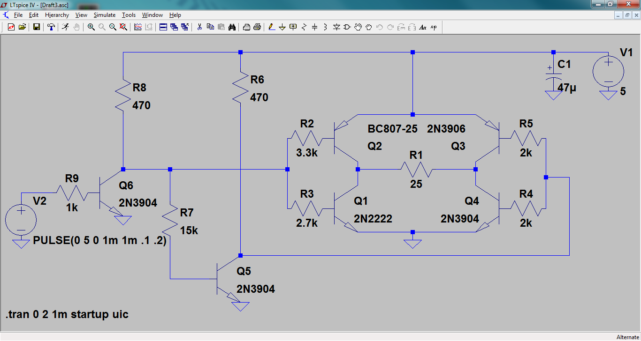Select the Cut scissors tool

click(x=199, y=27)
